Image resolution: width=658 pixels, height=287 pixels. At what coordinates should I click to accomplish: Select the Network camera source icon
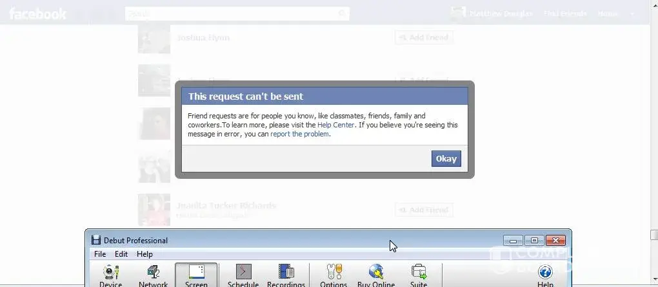click(153, 275)
